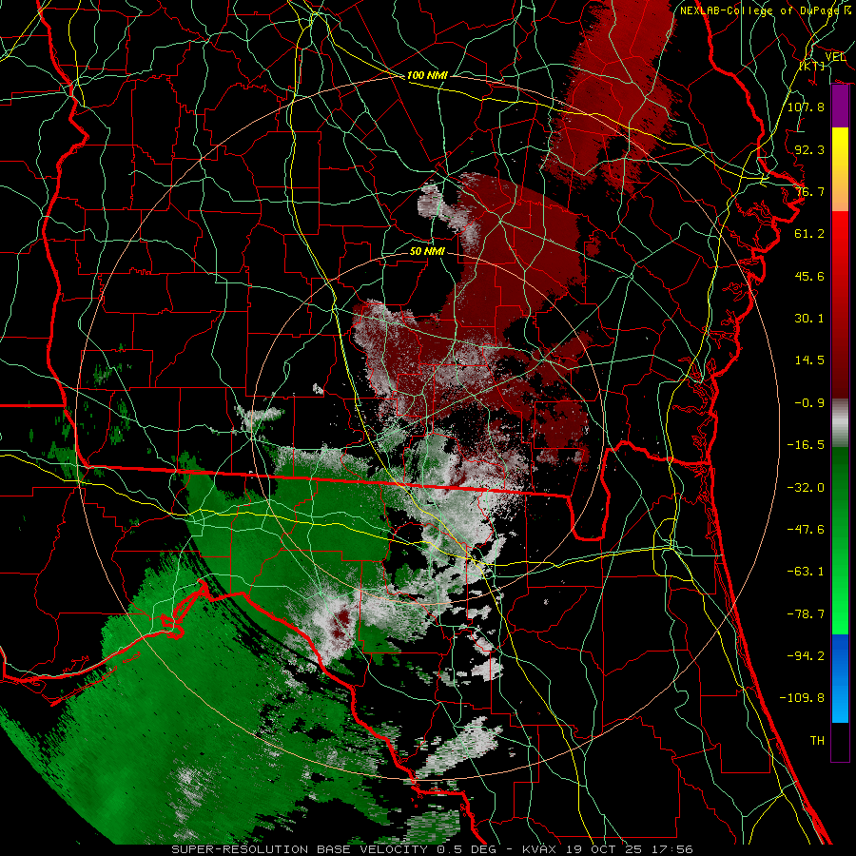The height and width of the screenshot is (856, 856).
Task: Click the Super-Resolution Base Velocity caption
Action: point(432,849)
